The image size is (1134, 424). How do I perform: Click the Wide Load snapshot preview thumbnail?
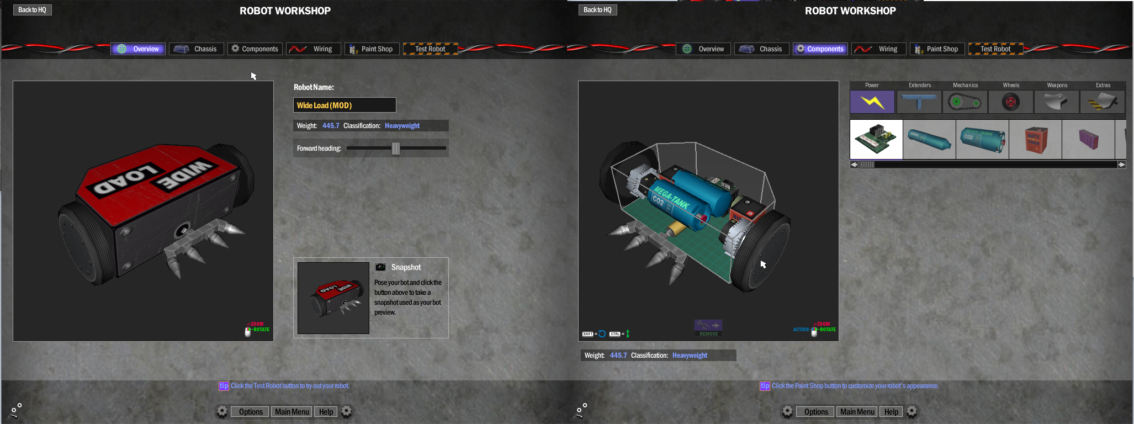[x=333, y=298]
